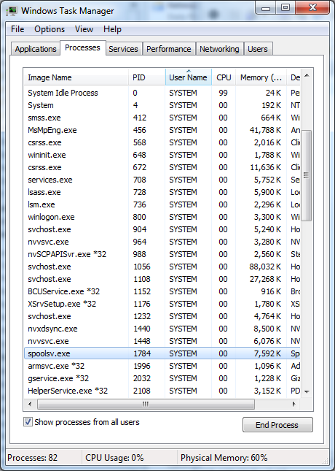
Task: Select the BCUService.exe *32 process
Action: 162,291
